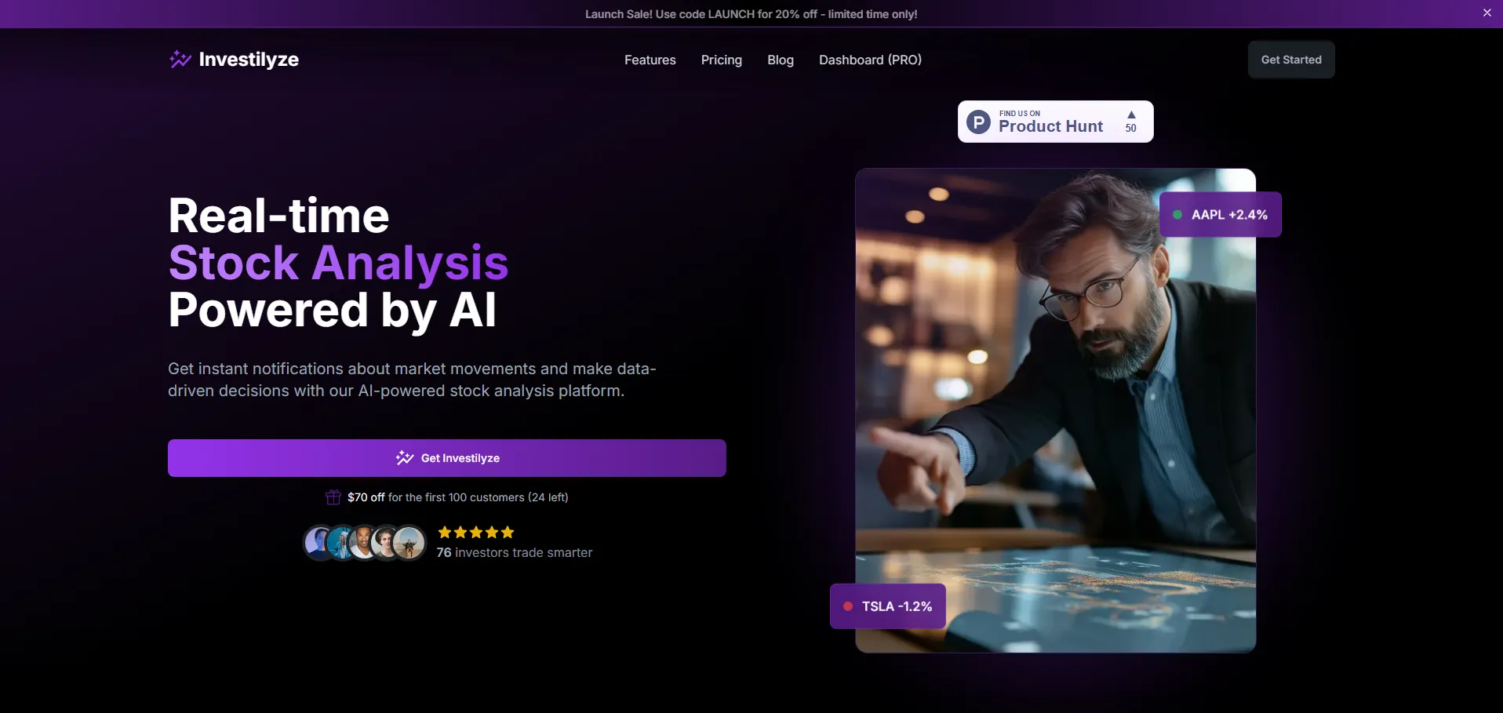Screen dimensions: 1503x713
Task: Click the Get Started button
Action: coord(1291,60)
